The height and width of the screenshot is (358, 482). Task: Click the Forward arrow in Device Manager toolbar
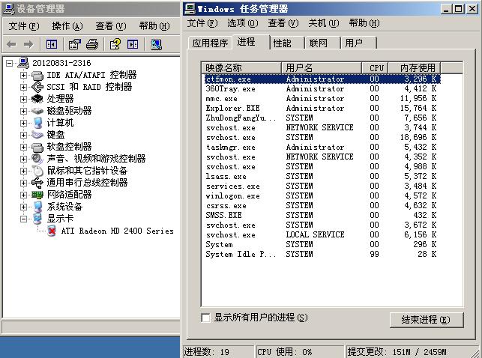tap(28, 44)
